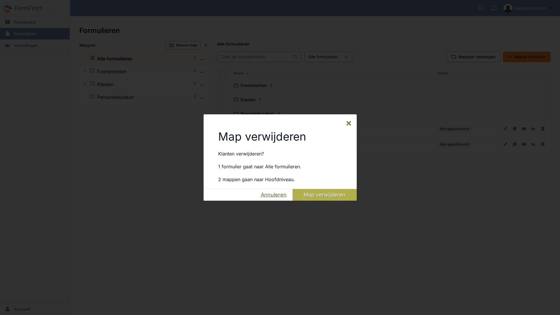Open Account in the sidebar

(35, 309)
